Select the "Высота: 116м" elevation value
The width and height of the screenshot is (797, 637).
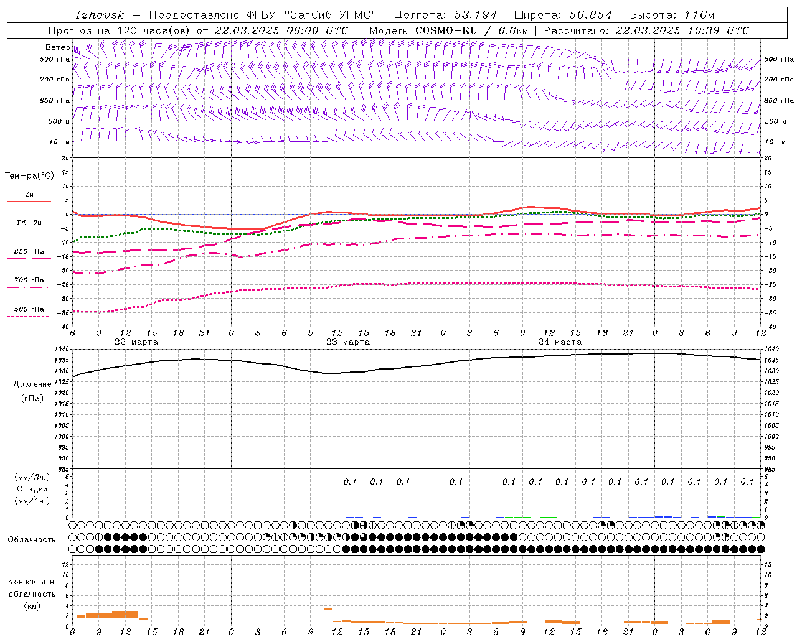(672, 15)
